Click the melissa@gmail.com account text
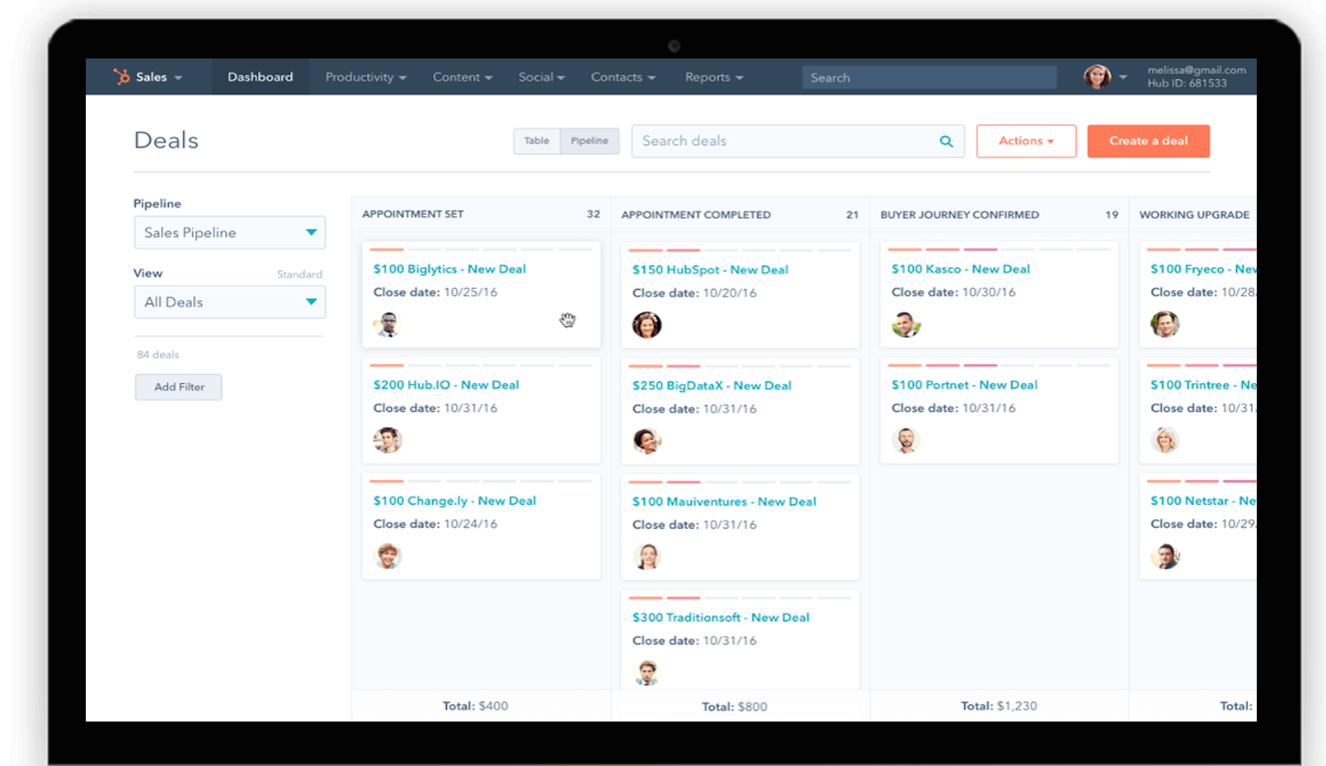Viewport: 1326px width, 766px height. tap(1197, 71)
